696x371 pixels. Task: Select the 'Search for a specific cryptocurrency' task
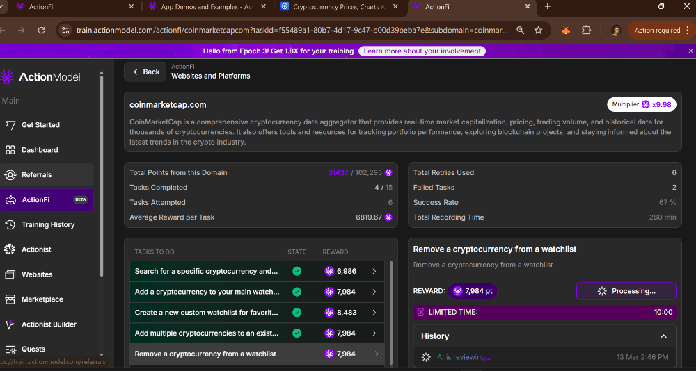pyautogui.click(x=206, y=271)
